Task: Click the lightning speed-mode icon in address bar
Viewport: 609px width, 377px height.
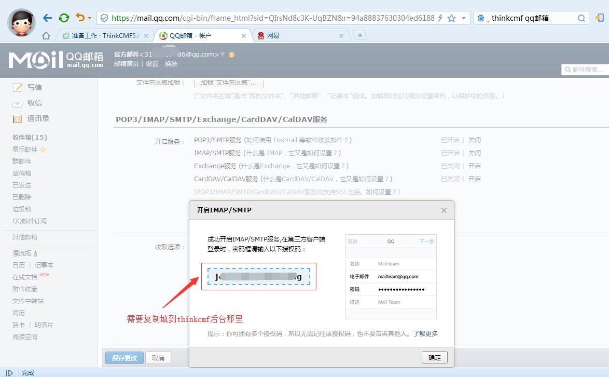Action: (440, 18)
